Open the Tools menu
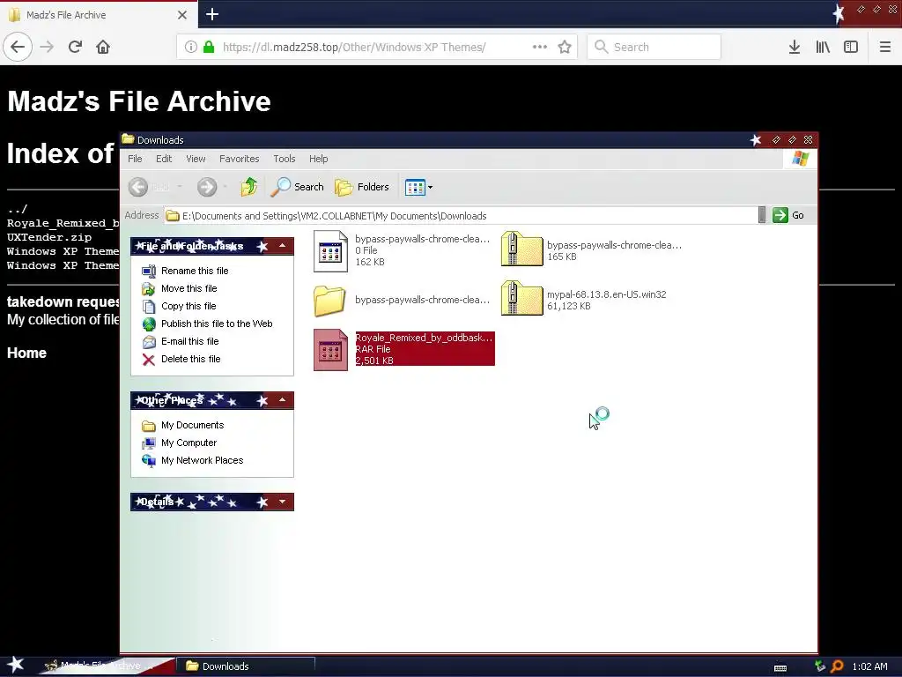Image resolution: width=902 pixels, height=677 pixels. coord(285,159)
